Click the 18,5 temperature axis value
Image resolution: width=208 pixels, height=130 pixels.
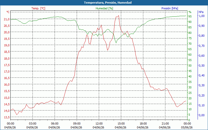coord(7,52)
